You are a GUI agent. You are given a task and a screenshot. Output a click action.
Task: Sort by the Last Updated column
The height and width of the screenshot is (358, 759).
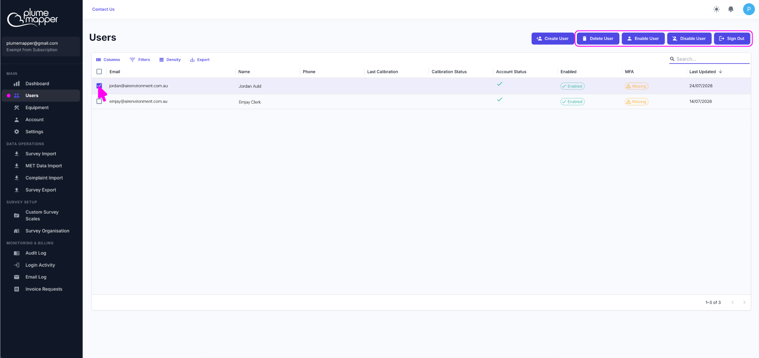[702, 72]
